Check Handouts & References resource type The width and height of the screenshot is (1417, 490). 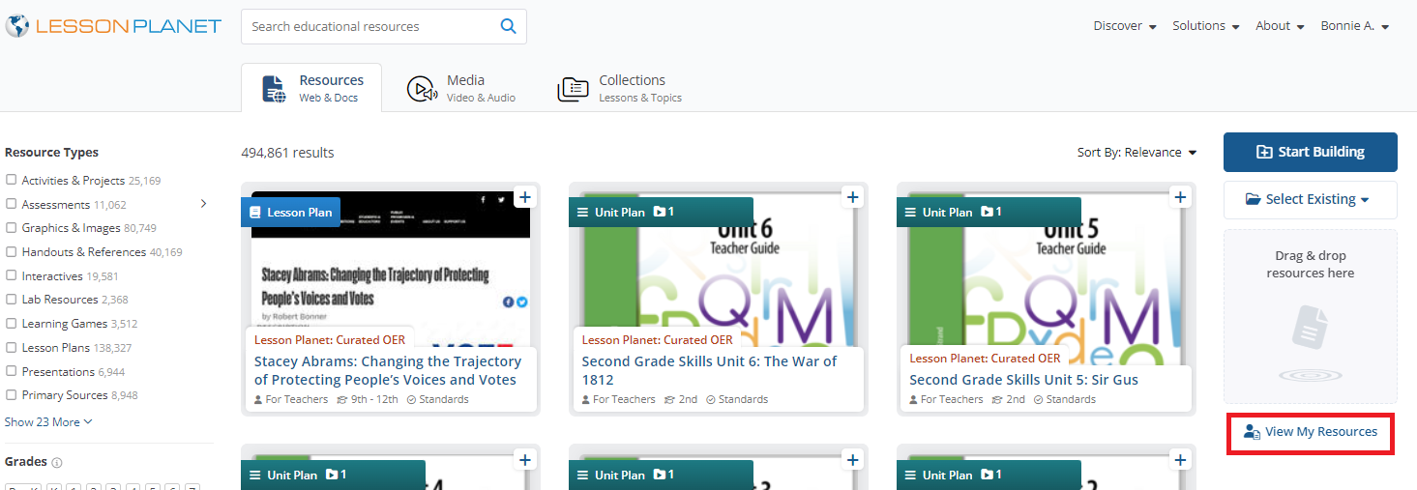point(11,251)
